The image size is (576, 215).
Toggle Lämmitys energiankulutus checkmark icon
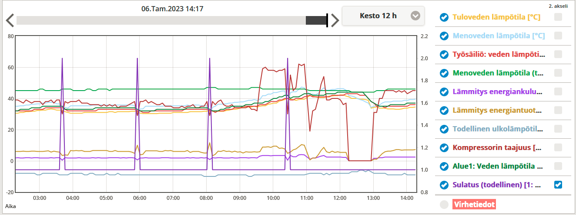[x=444, y=92]
